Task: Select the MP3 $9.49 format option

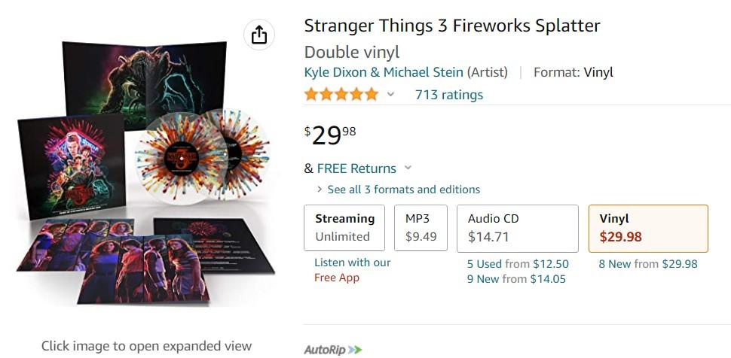Action: point(421,228)
